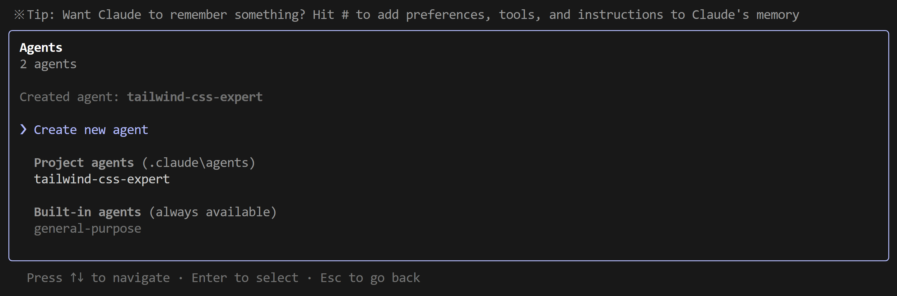Click the Built-in agents section header

click(x=87, y=212)
